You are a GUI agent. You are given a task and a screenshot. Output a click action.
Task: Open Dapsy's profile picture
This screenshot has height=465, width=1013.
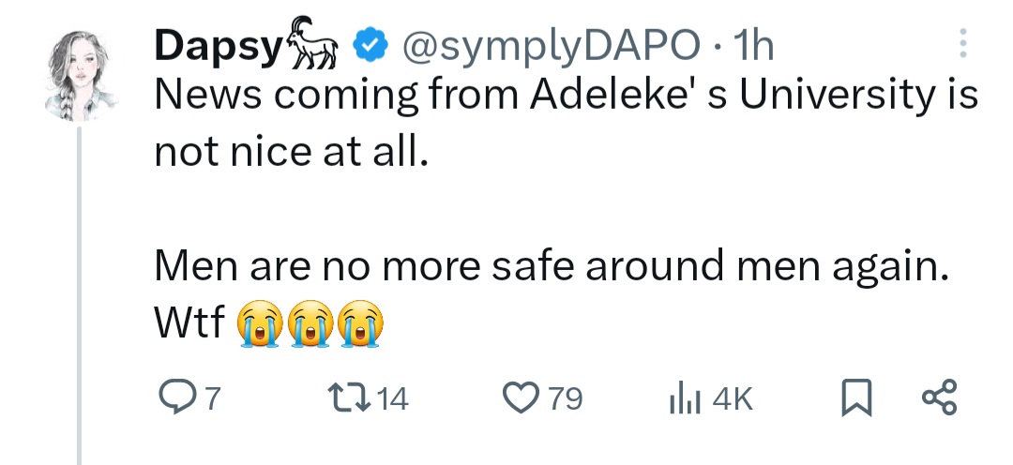[x=82, y=72]
